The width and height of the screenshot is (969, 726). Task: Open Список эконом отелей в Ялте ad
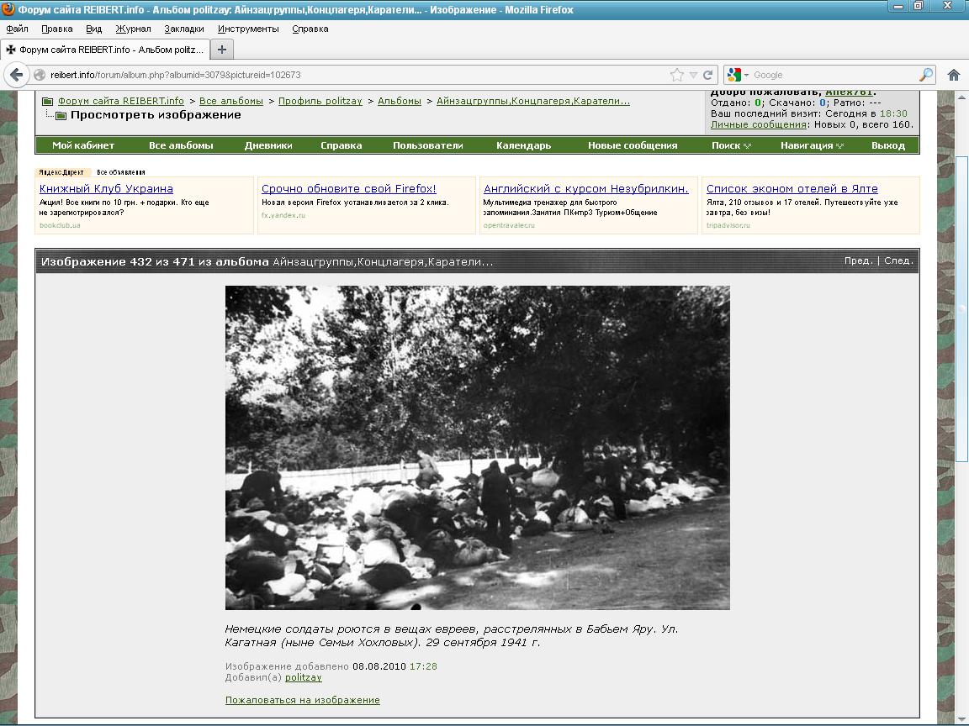click(792, 188)
